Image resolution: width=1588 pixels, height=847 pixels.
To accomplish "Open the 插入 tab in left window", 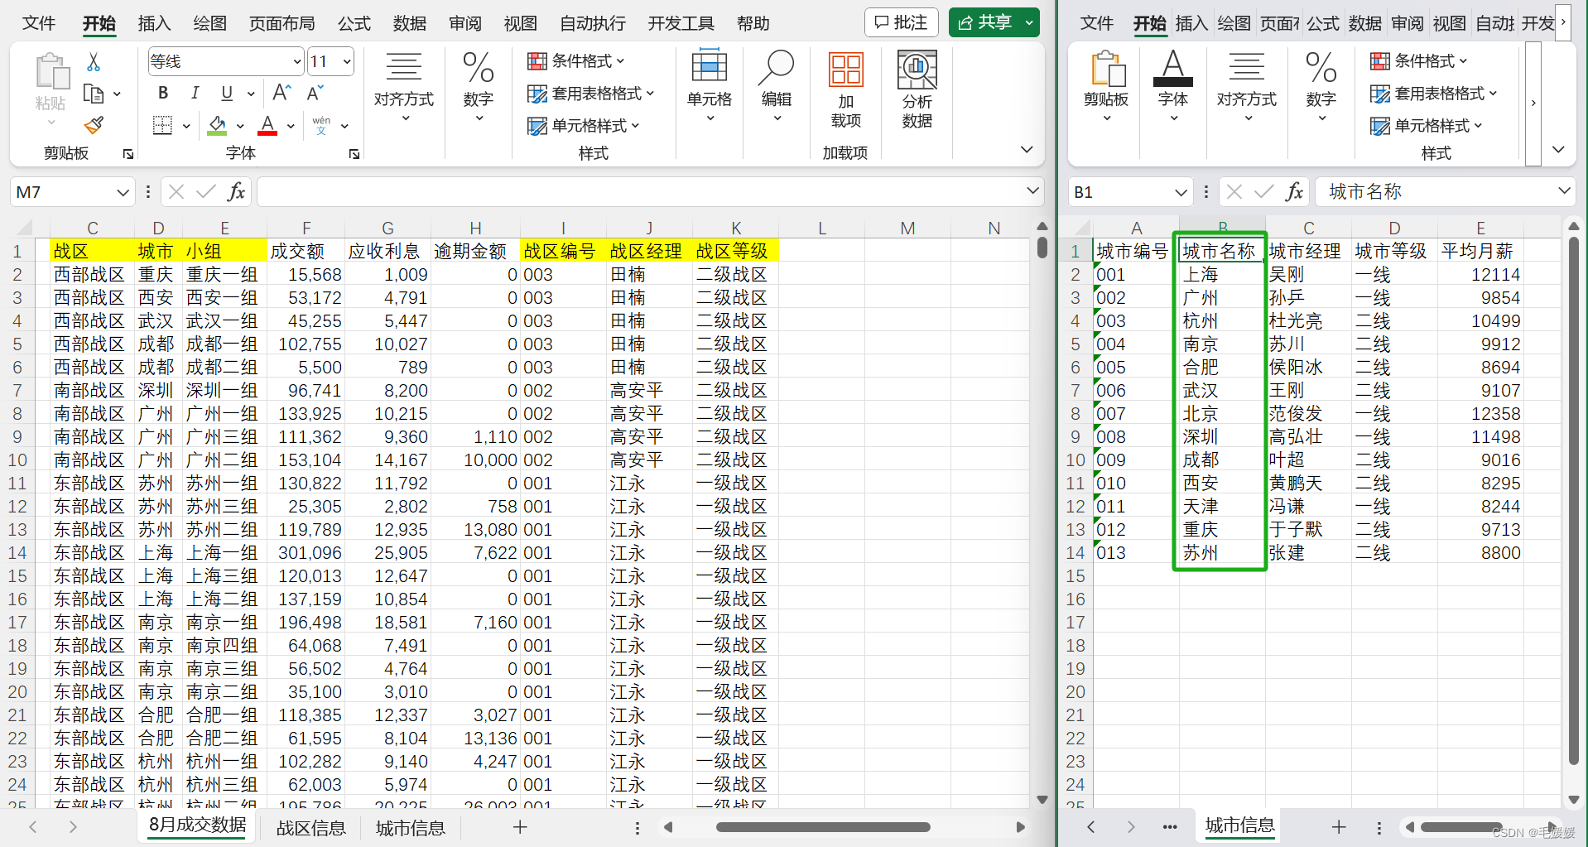I will (x=154, y=23).
